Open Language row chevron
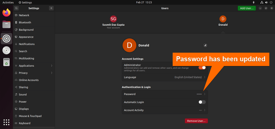The width and height of the screenshot is (275, 129). 205,77
